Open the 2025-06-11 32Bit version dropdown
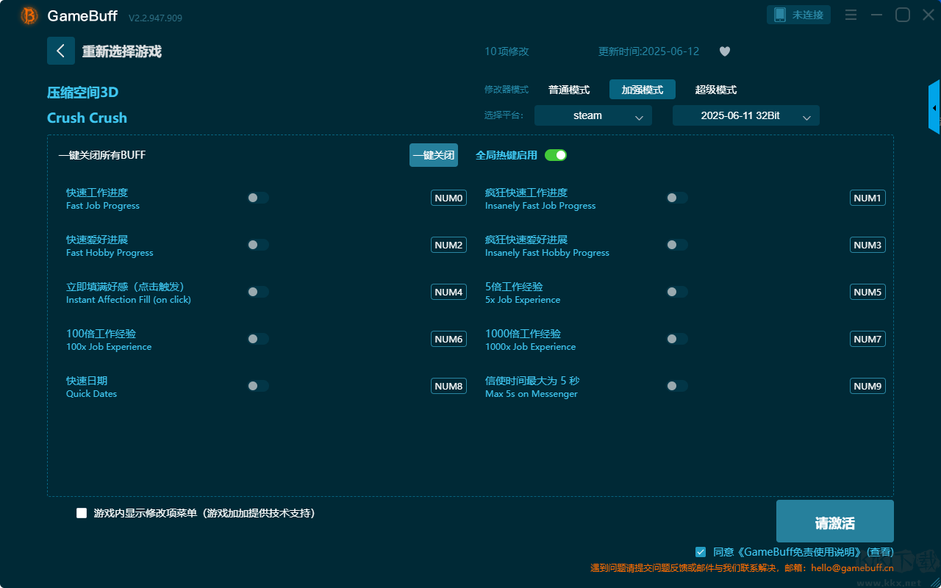The width and height of the screenshot is (941, 588). tap(746, 115)
